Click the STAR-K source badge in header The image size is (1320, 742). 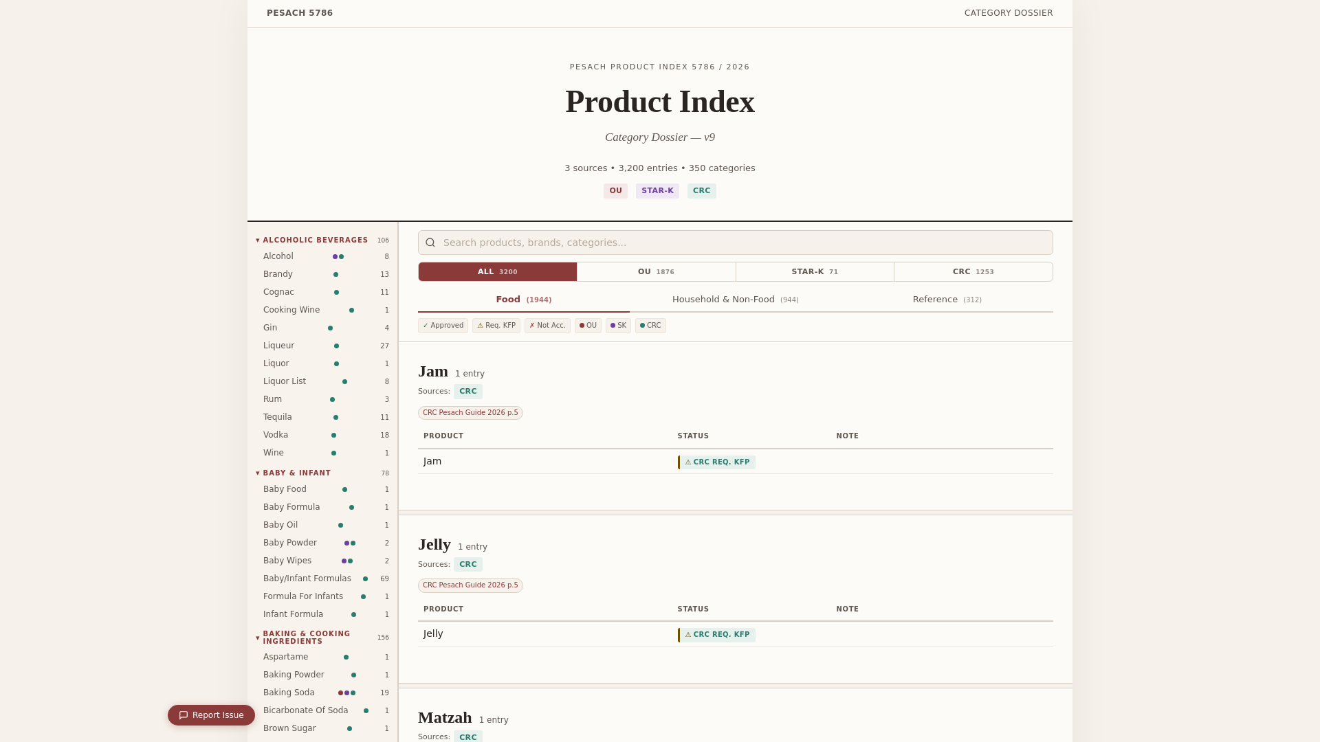tap(657, 191)
